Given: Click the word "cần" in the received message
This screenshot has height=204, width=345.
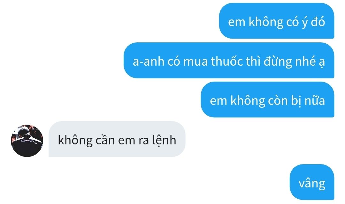Looking at the screenshot, I should 105,140.
